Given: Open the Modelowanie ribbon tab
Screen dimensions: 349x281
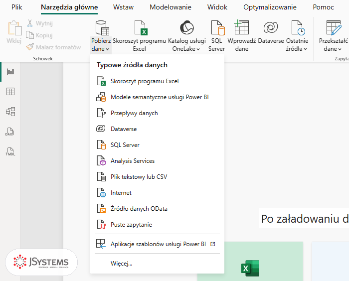Looking at the screenshot, I should pyautogui.click(x=171, y=7).
